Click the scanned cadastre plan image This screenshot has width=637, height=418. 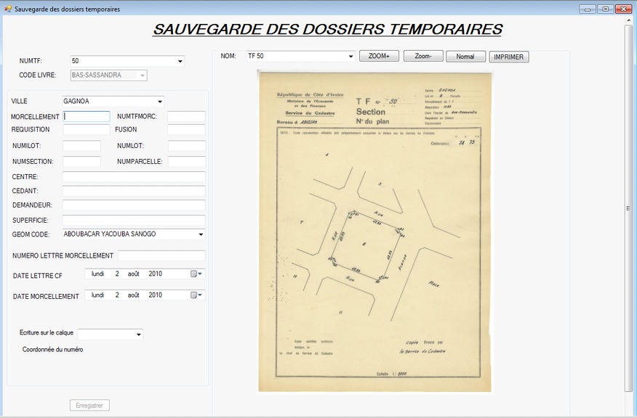[x=374, y=231]
